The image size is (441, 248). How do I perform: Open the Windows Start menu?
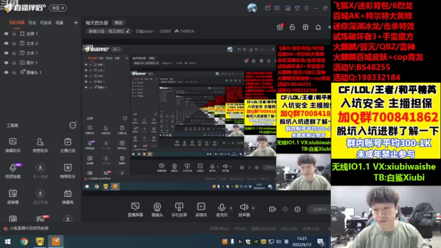[x=8, y=241]
